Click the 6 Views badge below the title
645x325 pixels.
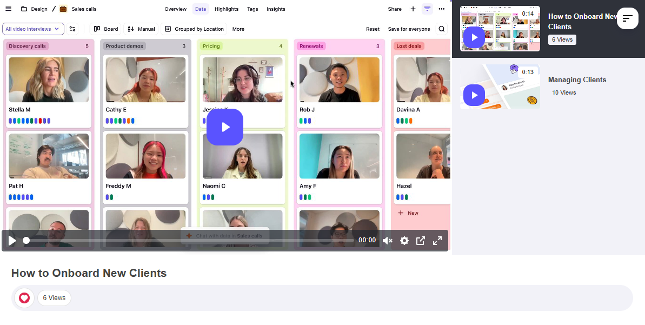(x=54, y=298)
